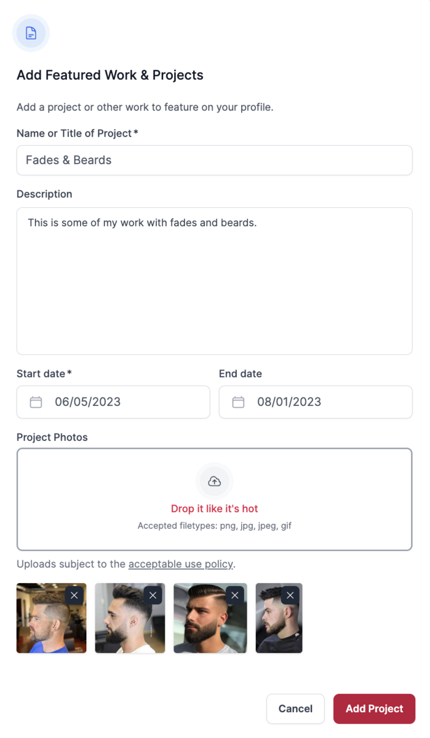Open the End date calendar icon
430x738 pixels.
click(x=238, y=402)
